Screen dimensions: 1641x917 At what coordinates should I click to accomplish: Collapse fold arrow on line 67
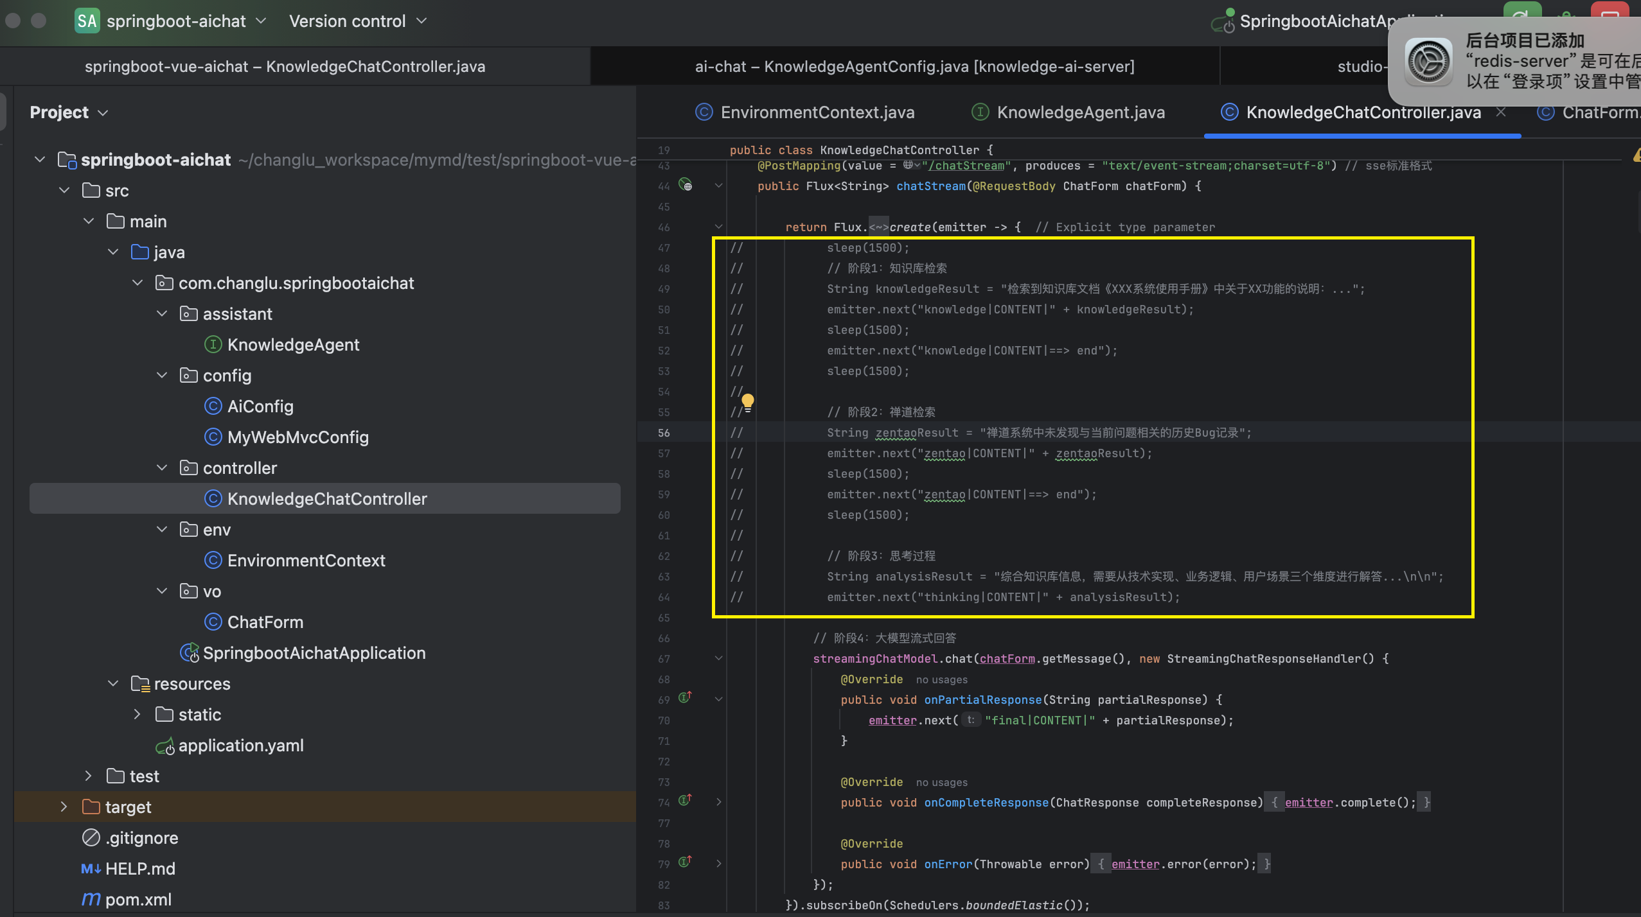(x=718, y=658)
